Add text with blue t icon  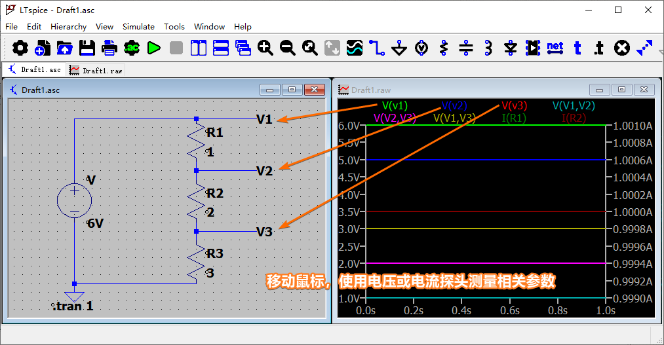point(577,48)
